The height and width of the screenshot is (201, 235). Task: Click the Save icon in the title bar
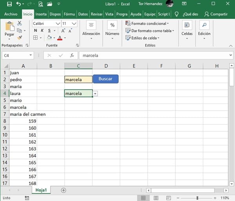(x=9, y=4)
